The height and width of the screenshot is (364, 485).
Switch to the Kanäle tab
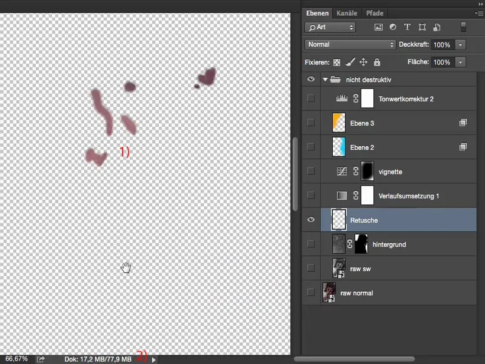pyautogui.click(x=347, y=13)
